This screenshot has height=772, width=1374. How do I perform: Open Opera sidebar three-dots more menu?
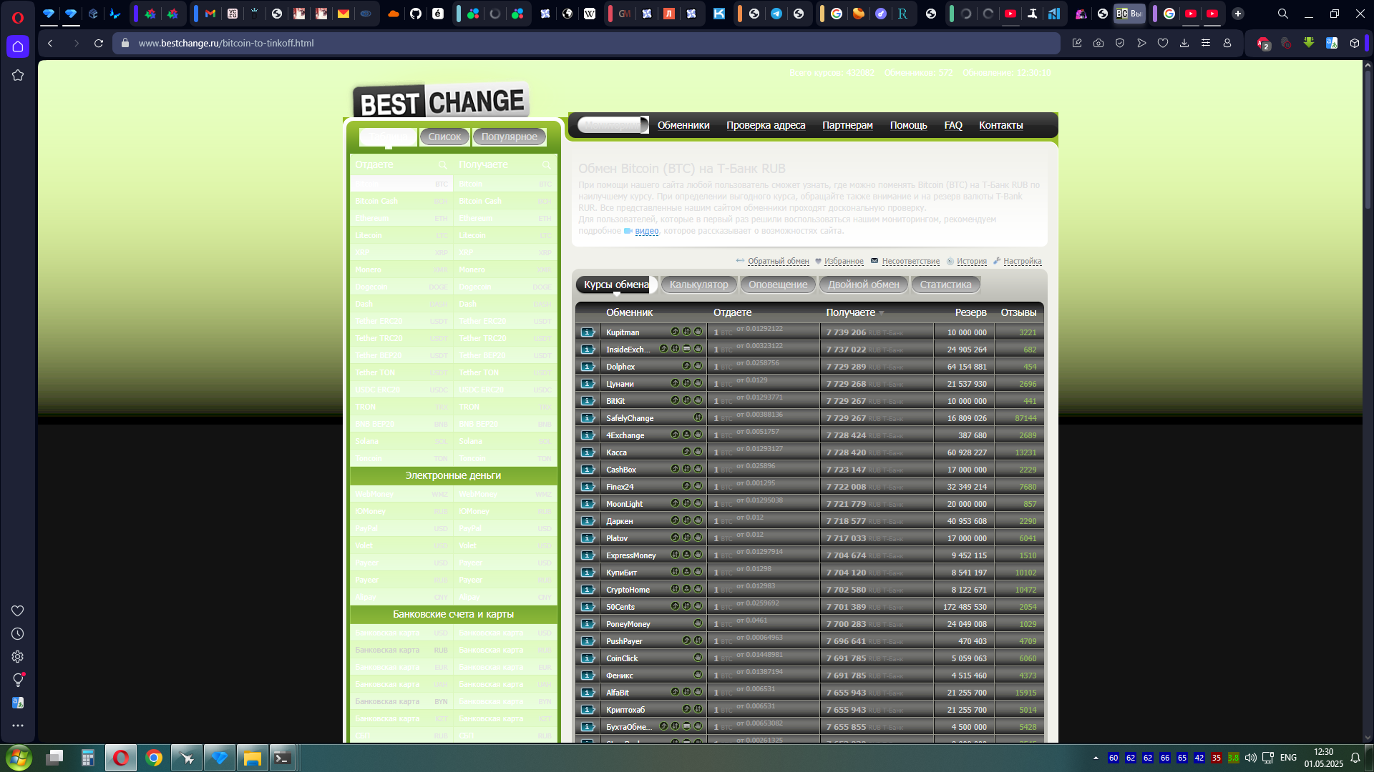18,726
